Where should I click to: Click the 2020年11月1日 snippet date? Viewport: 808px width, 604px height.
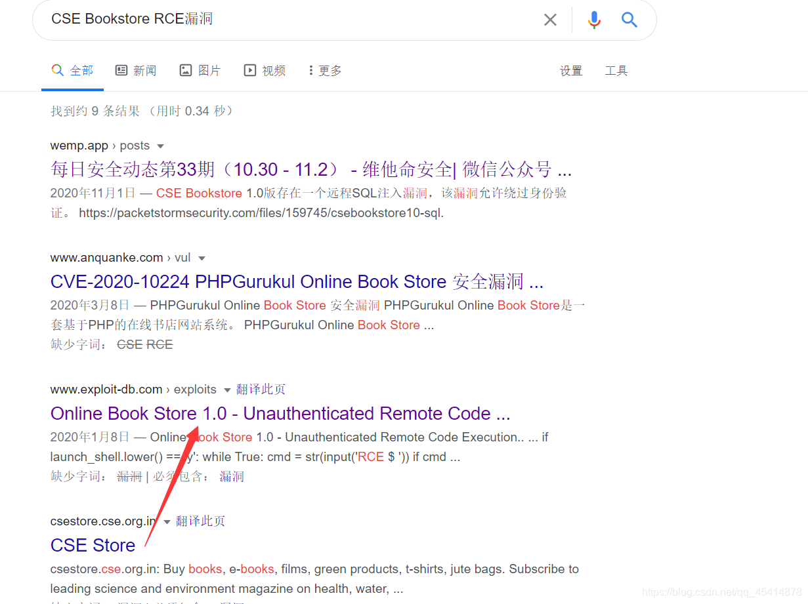(93, 193)
